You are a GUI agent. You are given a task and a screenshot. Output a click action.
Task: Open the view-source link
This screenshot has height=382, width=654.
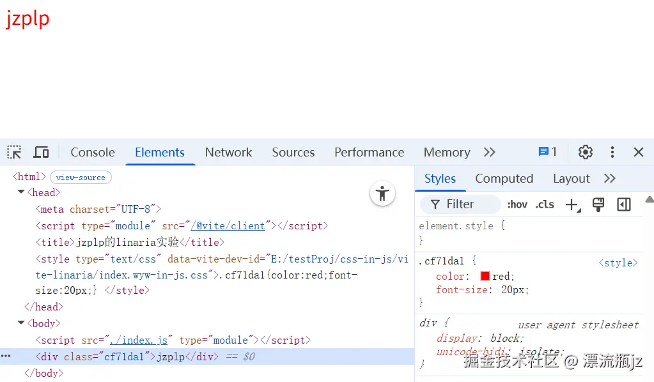tap(81, 176)
